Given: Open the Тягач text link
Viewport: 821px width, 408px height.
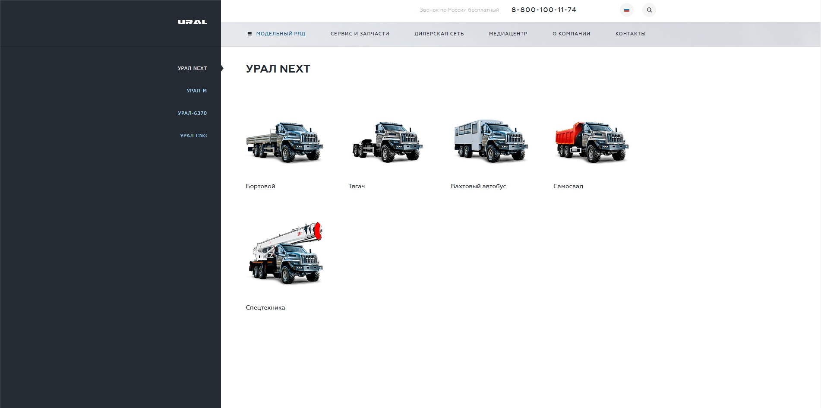Looking at the screenshot, I should click(x=357, y=187).
